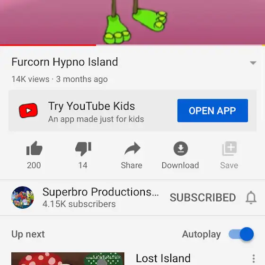Open notification bell settings for the channel
Viewport: 265px width, 265px height.
[x=251, y=197]
